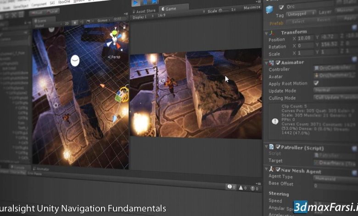Click Maximize in the Game view

click(252, 8)
